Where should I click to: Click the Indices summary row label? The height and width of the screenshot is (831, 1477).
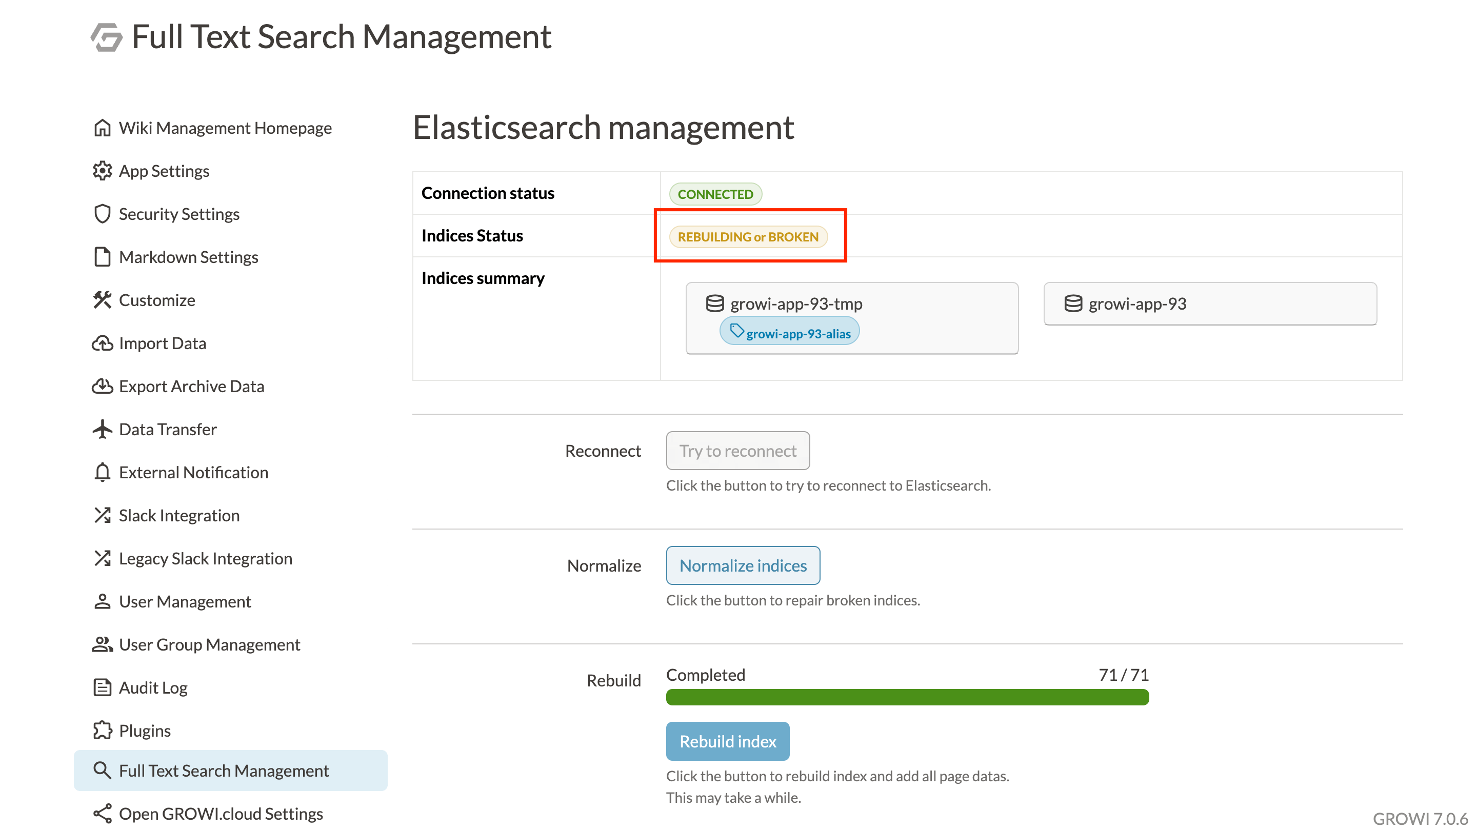click(x=483, y=278)
